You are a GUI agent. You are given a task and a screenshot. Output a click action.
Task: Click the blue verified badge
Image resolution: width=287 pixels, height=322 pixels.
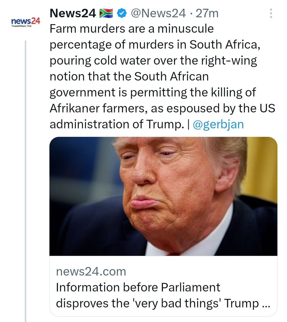click(x=122, y=13)
